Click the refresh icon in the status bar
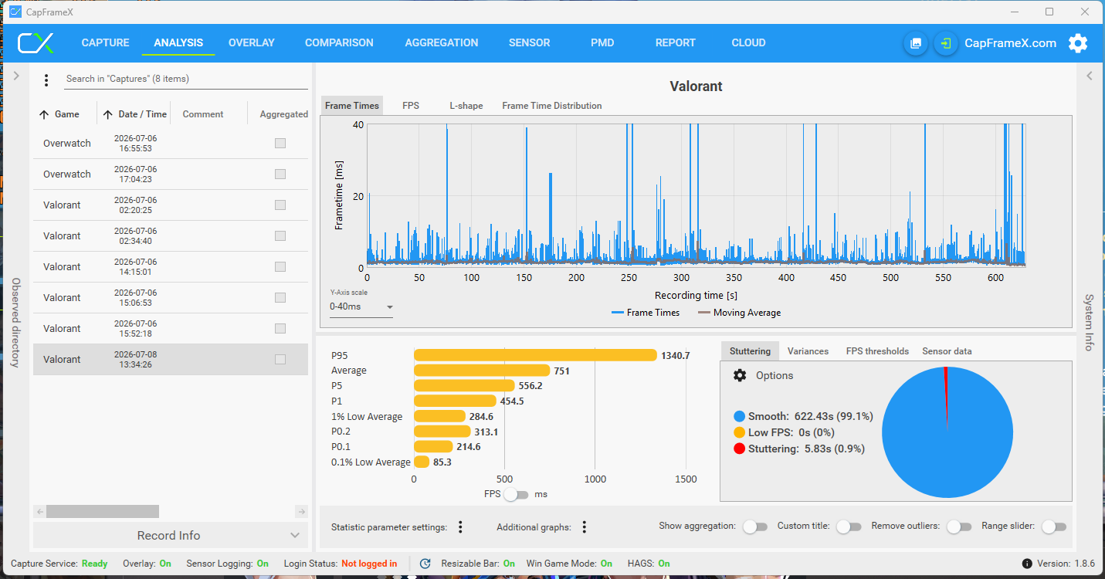Viewport: 1105px width, 579px height. [x=425, y=564]
